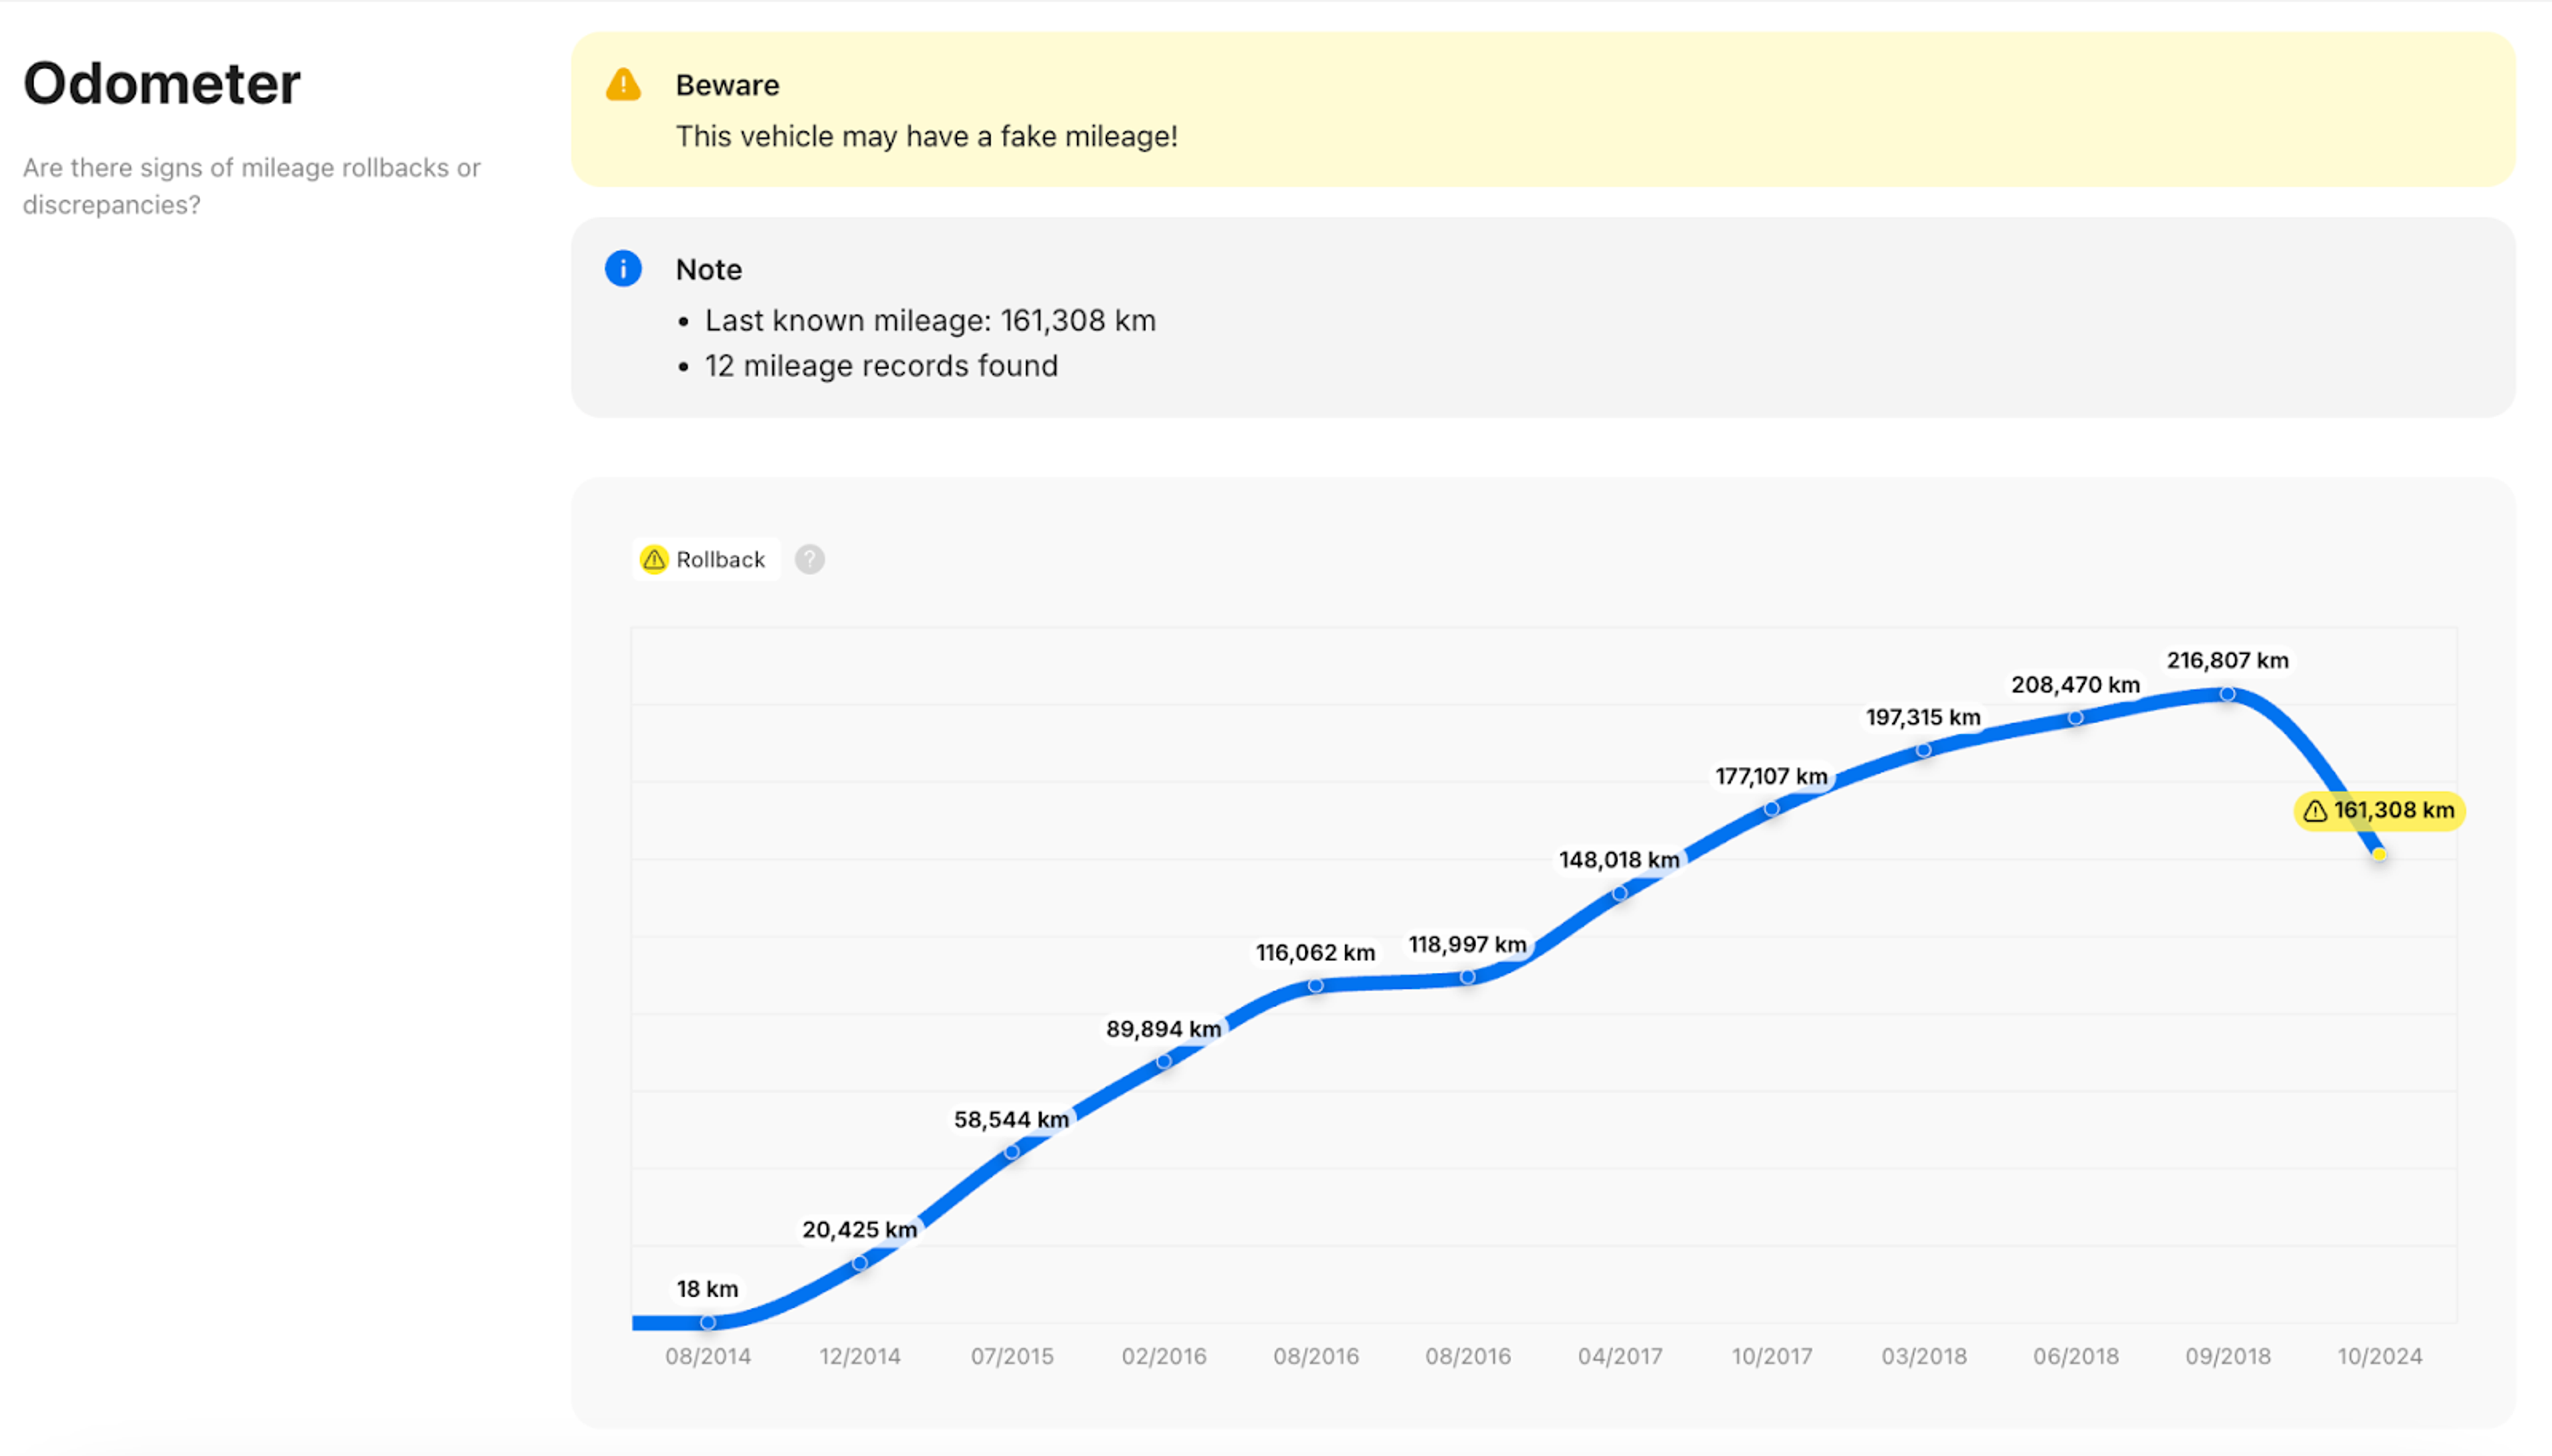The height and width of the screenshot is (1456, 2552).
Task: Click the Rollback help question mark icon
Action: 810,559
